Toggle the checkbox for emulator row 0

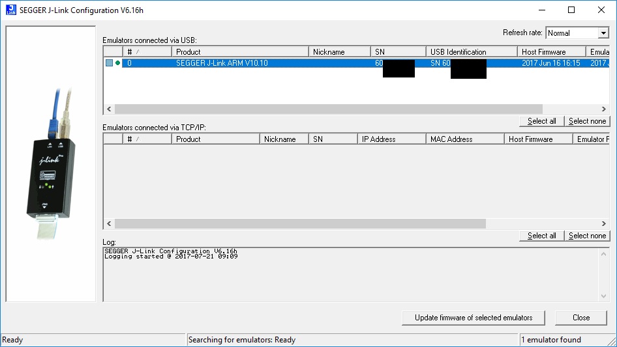(x=109, y=63)
